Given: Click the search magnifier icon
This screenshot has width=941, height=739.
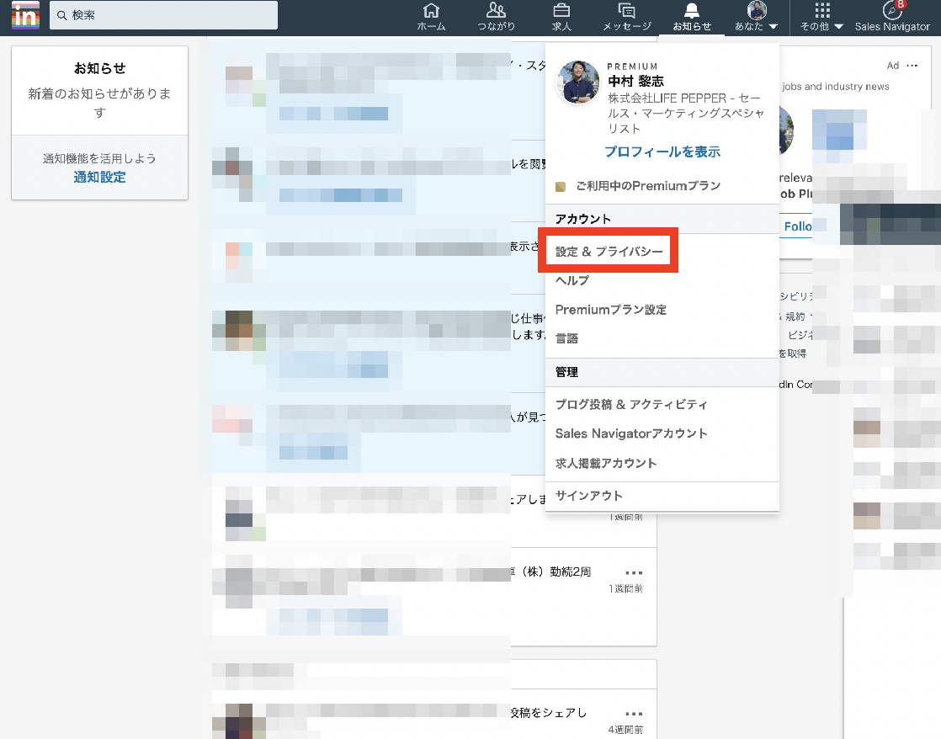Looking at the screenshot, I should pos(61,16).
